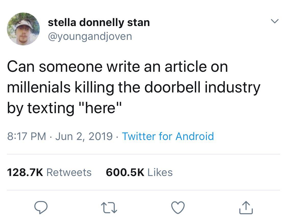Tap the retweet arrows icon

pos(109,208)
